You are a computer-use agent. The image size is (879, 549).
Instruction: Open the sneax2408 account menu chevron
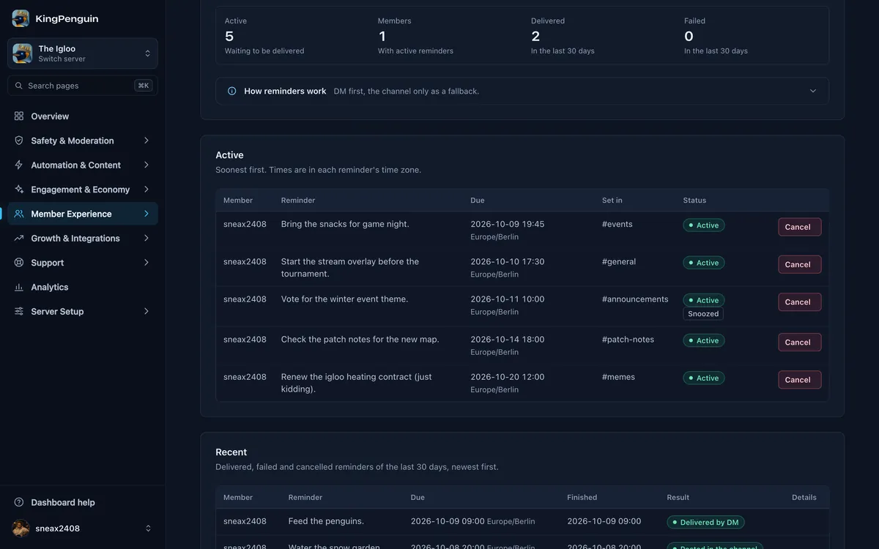[x=148, y=529]
